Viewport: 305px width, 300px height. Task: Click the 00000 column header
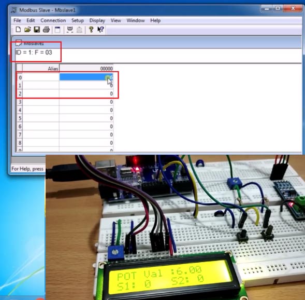coord(86,69)
